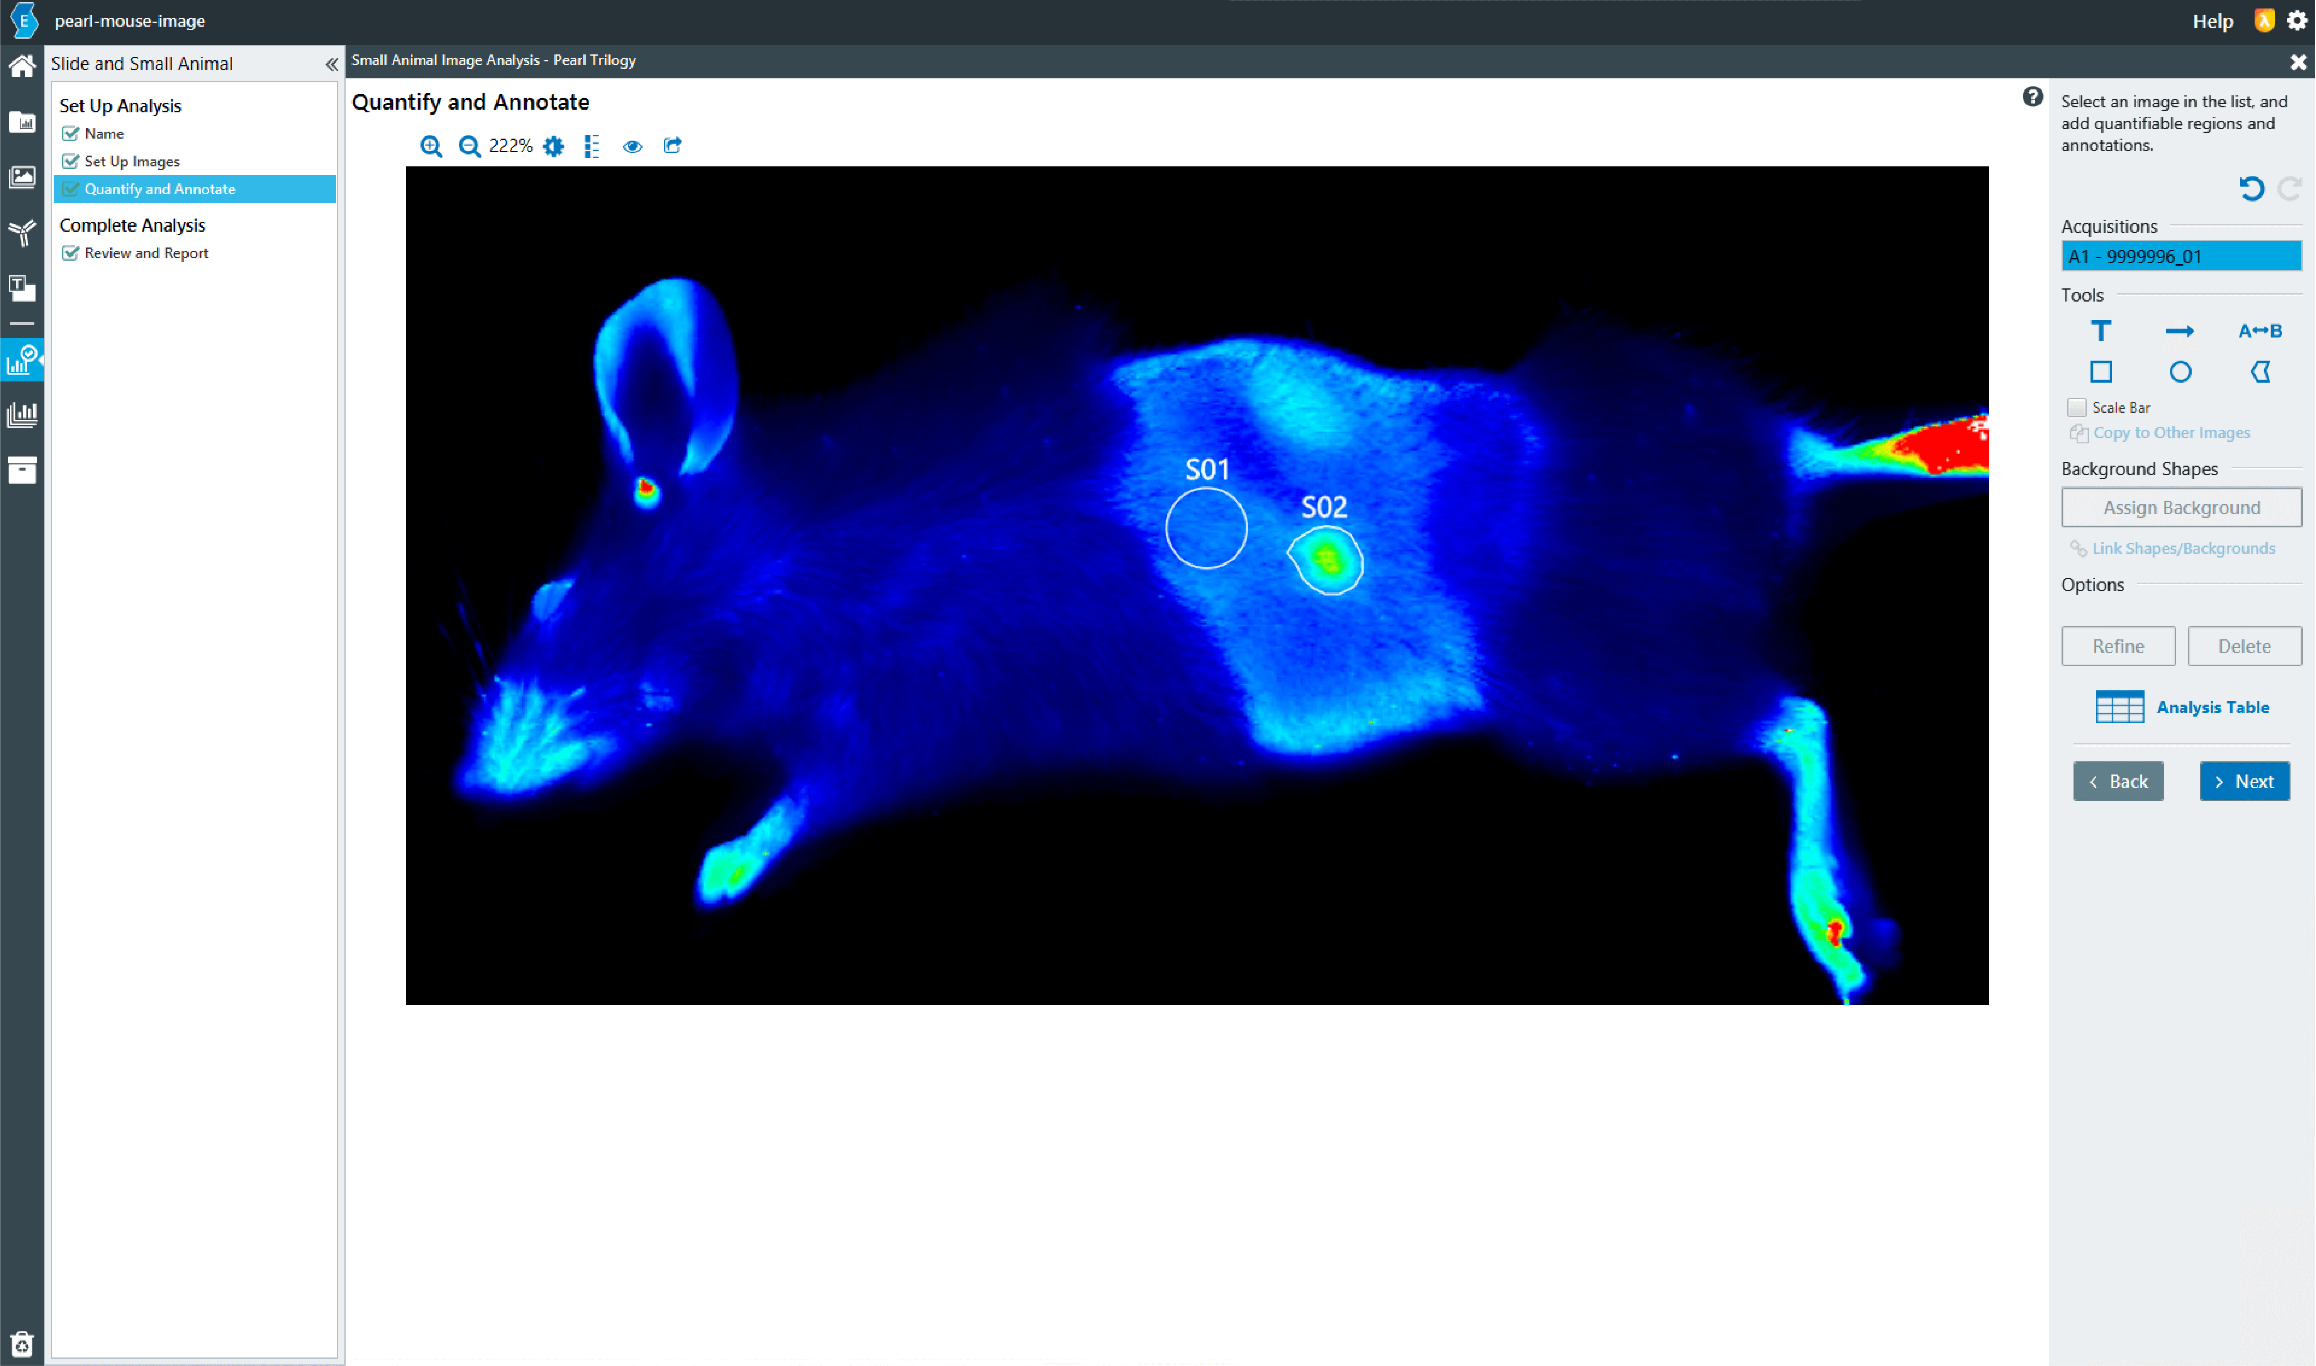Open the Name step

point(104,134)
